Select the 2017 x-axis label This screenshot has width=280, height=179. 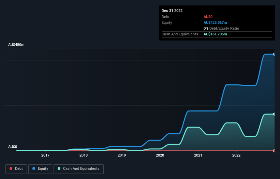click(45, 155)
